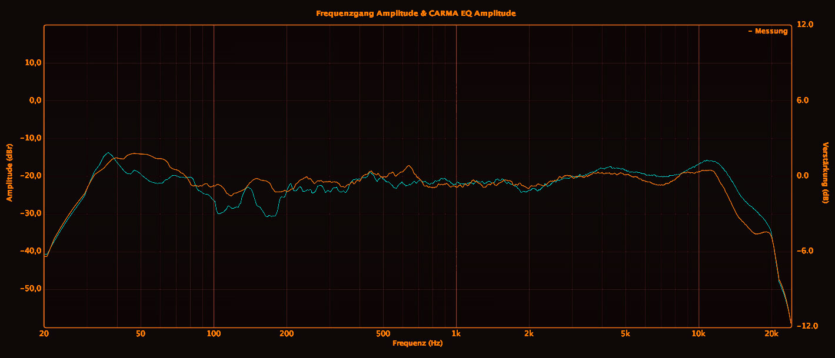Click the cyan curve's deep dip below 200 Hz
Image resolution: width=835 pixels, height=358 pixels.
click(270, 216)
